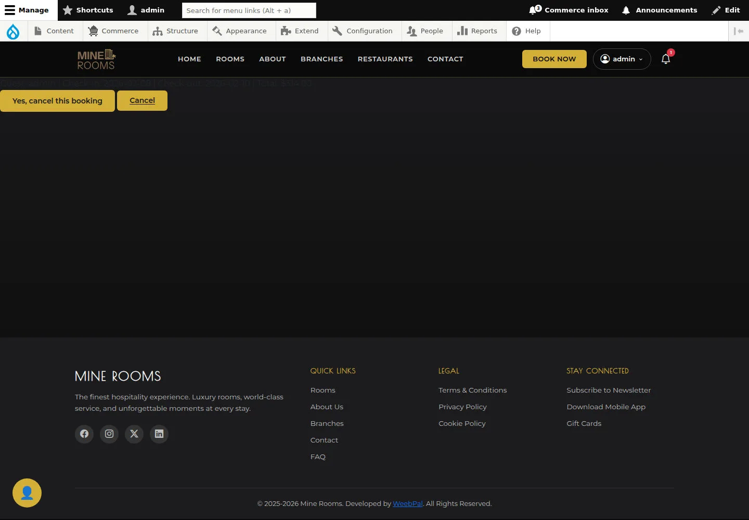
Task: Open ABOUT in site navigation
Action: tap(273, 59)
